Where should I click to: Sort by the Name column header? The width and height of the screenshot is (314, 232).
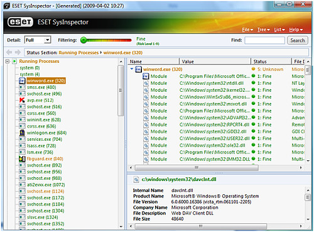pyautogui.click(x=153, y=62)
